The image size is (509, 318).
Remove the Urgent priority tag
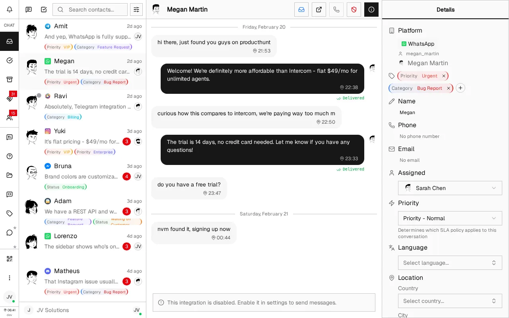(443, 76)
